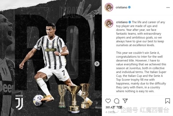Click the verified badge inside the caption
Screen dimensions: 173x116
(x=130, y=22)
